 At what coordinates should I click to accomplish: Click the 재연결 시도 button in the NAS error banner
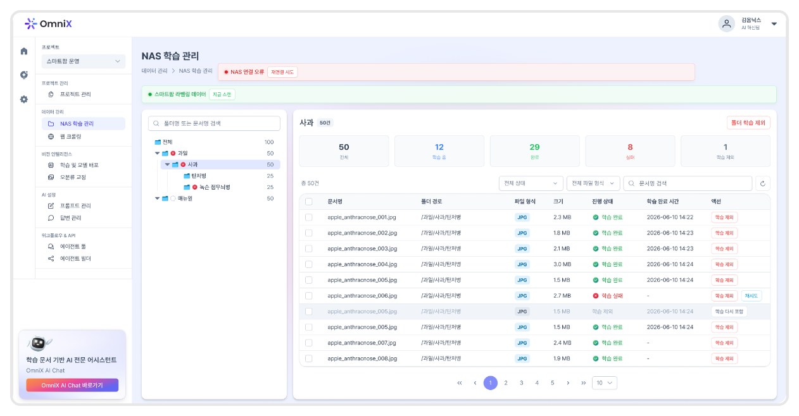tap(282, 72)
